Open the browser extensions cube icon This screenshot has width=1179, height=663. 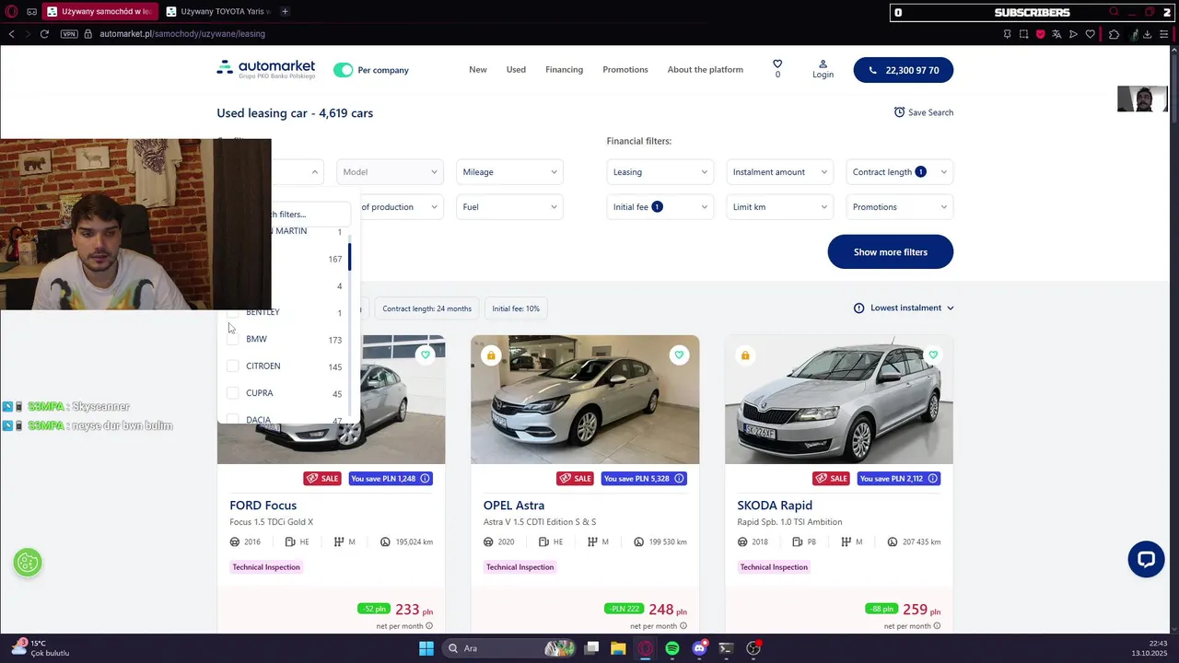1114,34
